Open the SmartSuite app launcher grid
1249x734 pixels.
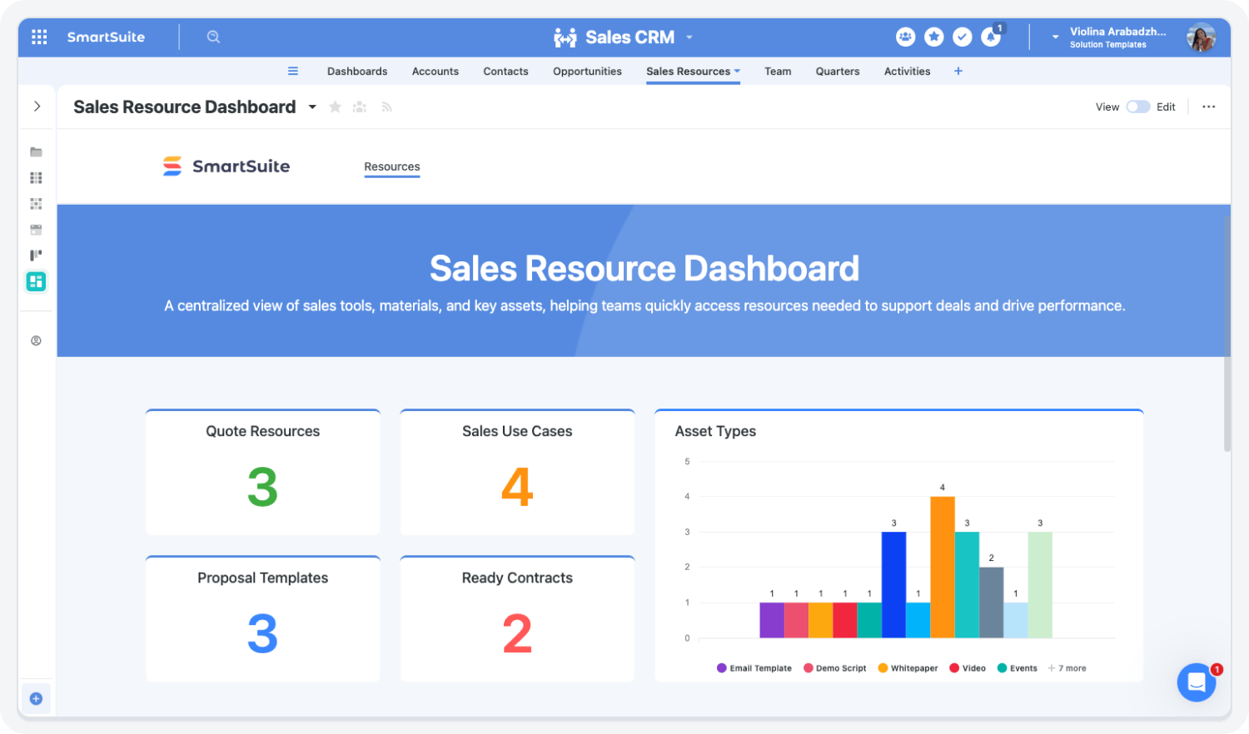point(39,37)
